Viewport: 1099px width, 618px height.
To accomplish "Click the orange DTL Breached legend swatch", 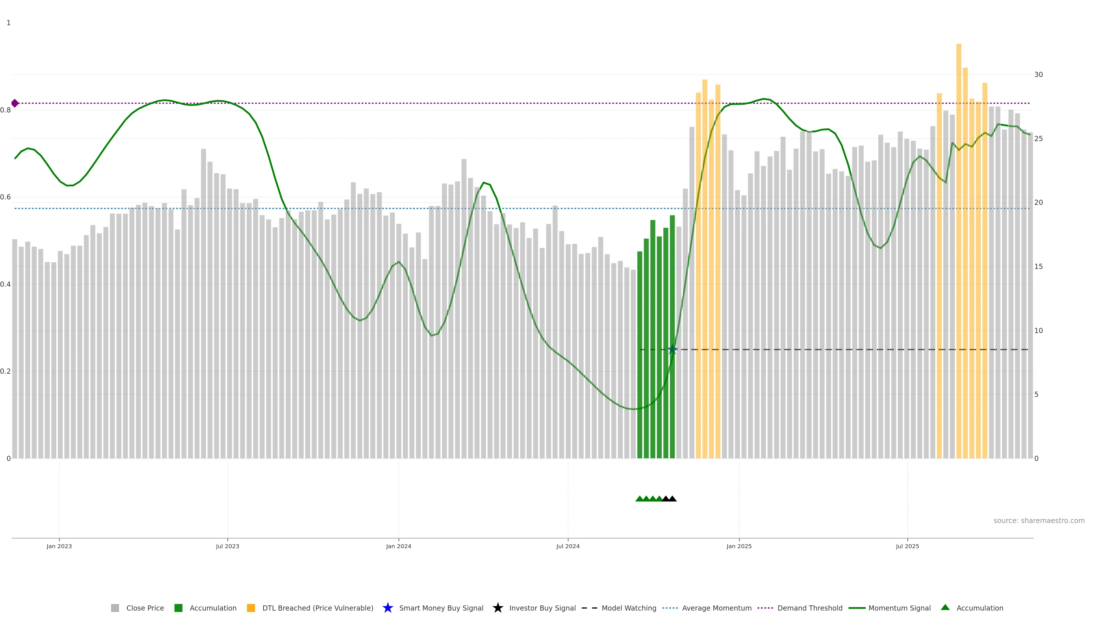I will coord(251,608).
